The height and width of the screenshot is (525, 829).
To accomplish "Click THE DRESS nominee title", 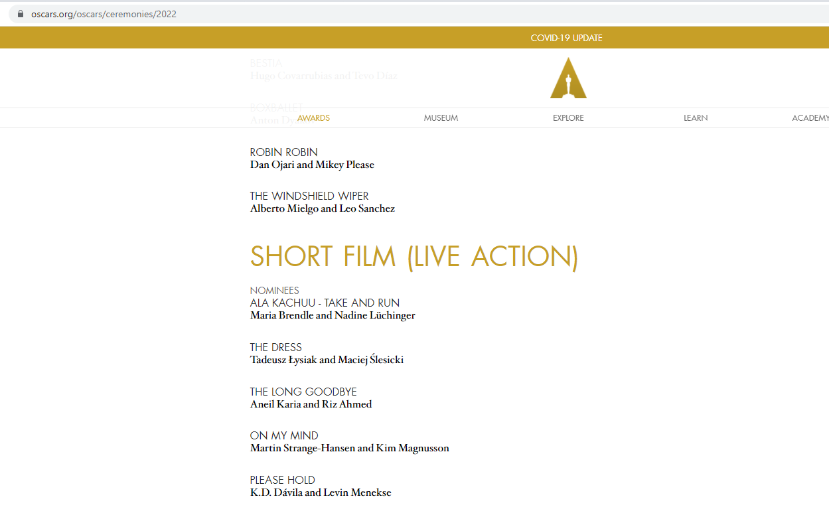I will pos(275,347).
